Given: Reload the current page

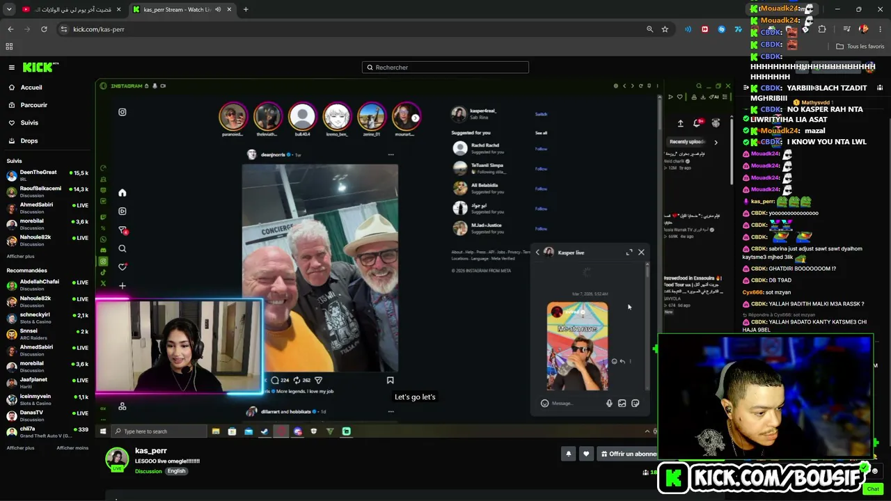Looking at the screenshot, I should click(x=44, y=29).
